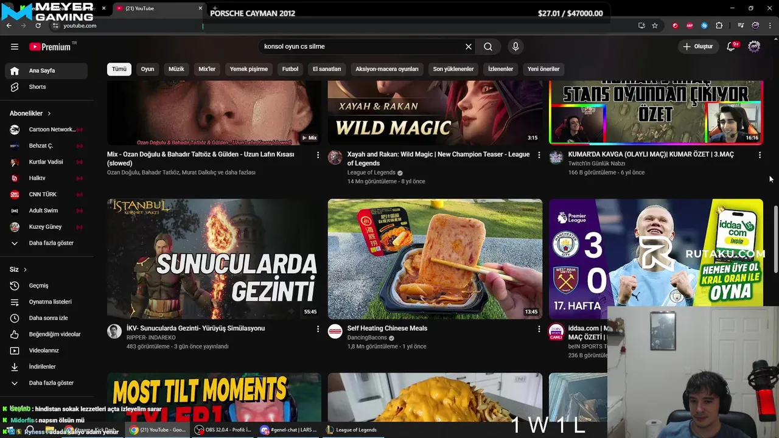Open League of Legends channel avatar
779x438 pixels.
coord(335,158)
